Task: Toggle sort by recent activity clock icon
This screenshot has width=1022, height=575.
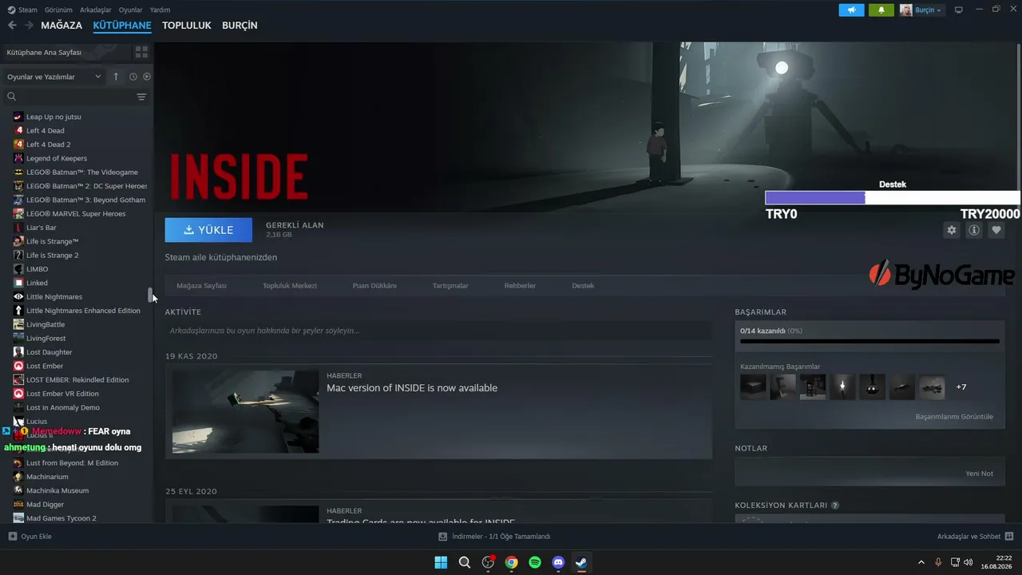Action: click(x=133, y=77)
